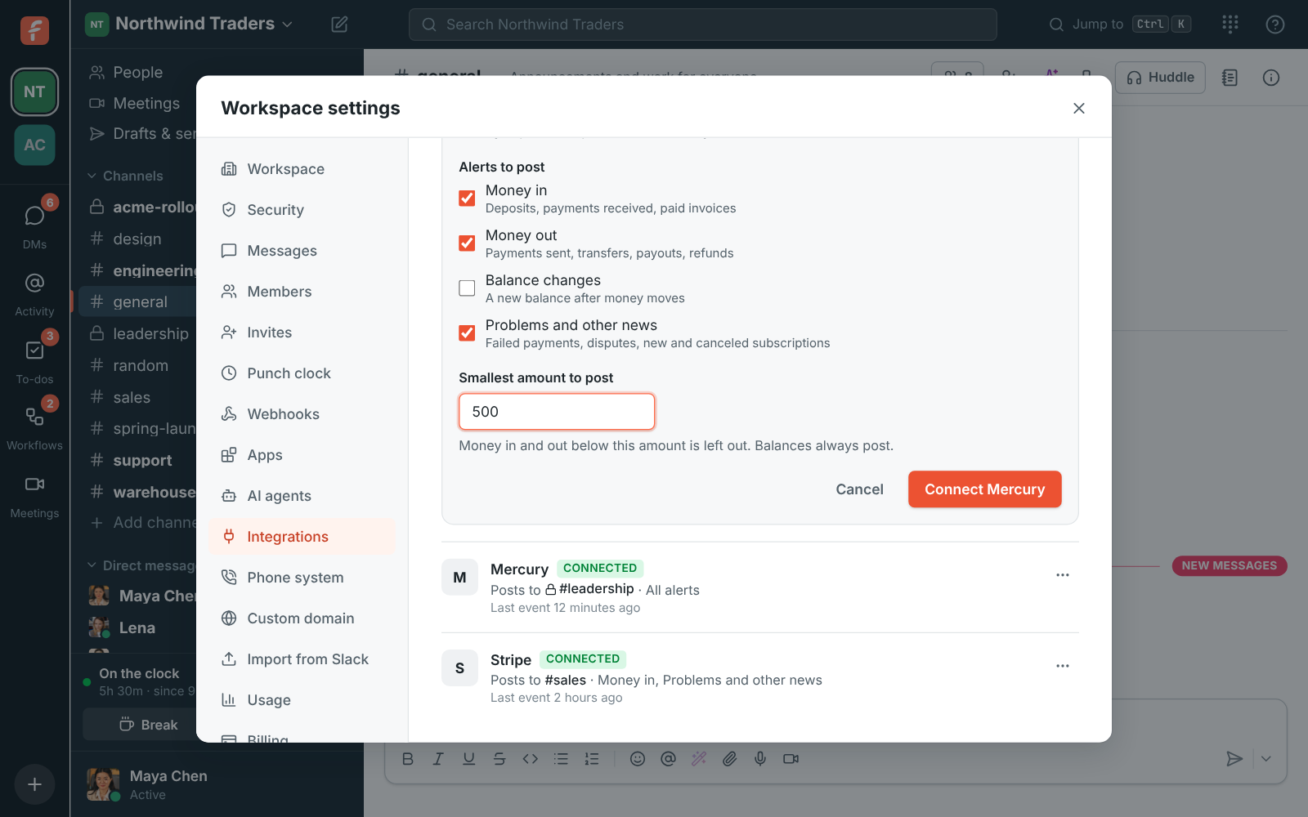Enable the Balance changes checkbox
Viewport: 1308px width, 817px height.
467,288
